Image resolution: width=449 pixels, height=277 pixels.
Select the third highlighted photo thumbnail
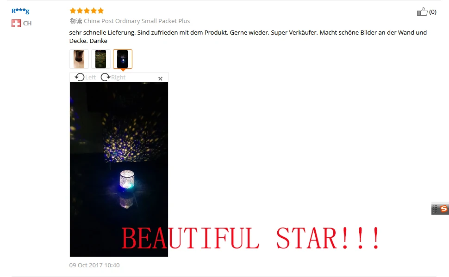click(123, 59)
